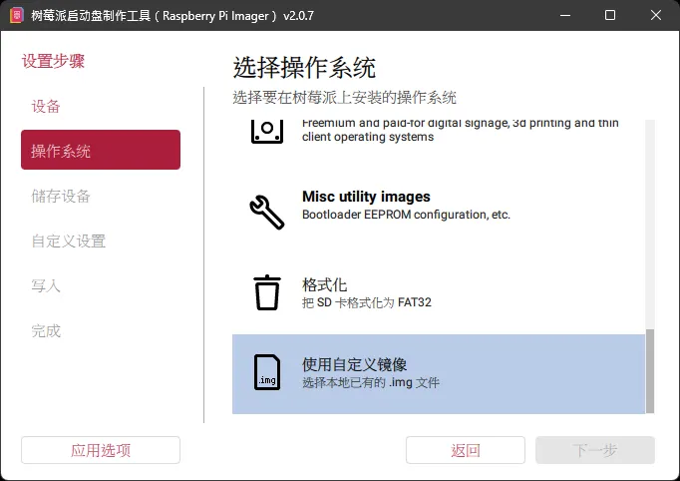Click the trash bin icon for 格式化
This screenshot has height=481, width=680.
point(266,292)
